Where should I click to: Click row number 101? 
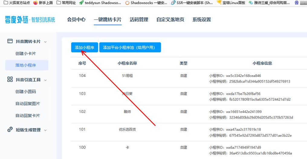coord(82,129)
